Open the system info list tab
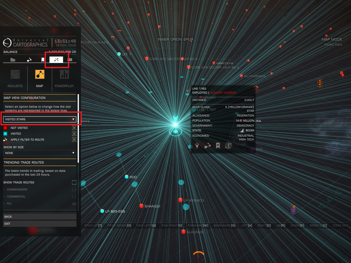Viewport: 351px width, 263px height. (x=13, y=60)
